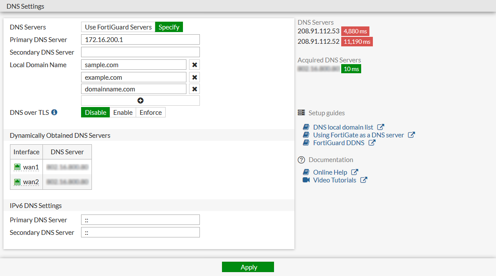The image size is (496, 276).
Task: Click book icon beside DNS local domain list
Action: (306, 127)
